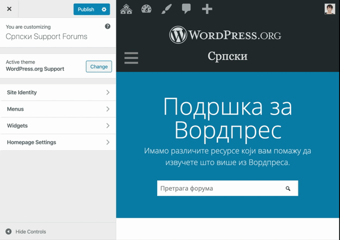Click the user avatar in admin bar

point(329,9)
